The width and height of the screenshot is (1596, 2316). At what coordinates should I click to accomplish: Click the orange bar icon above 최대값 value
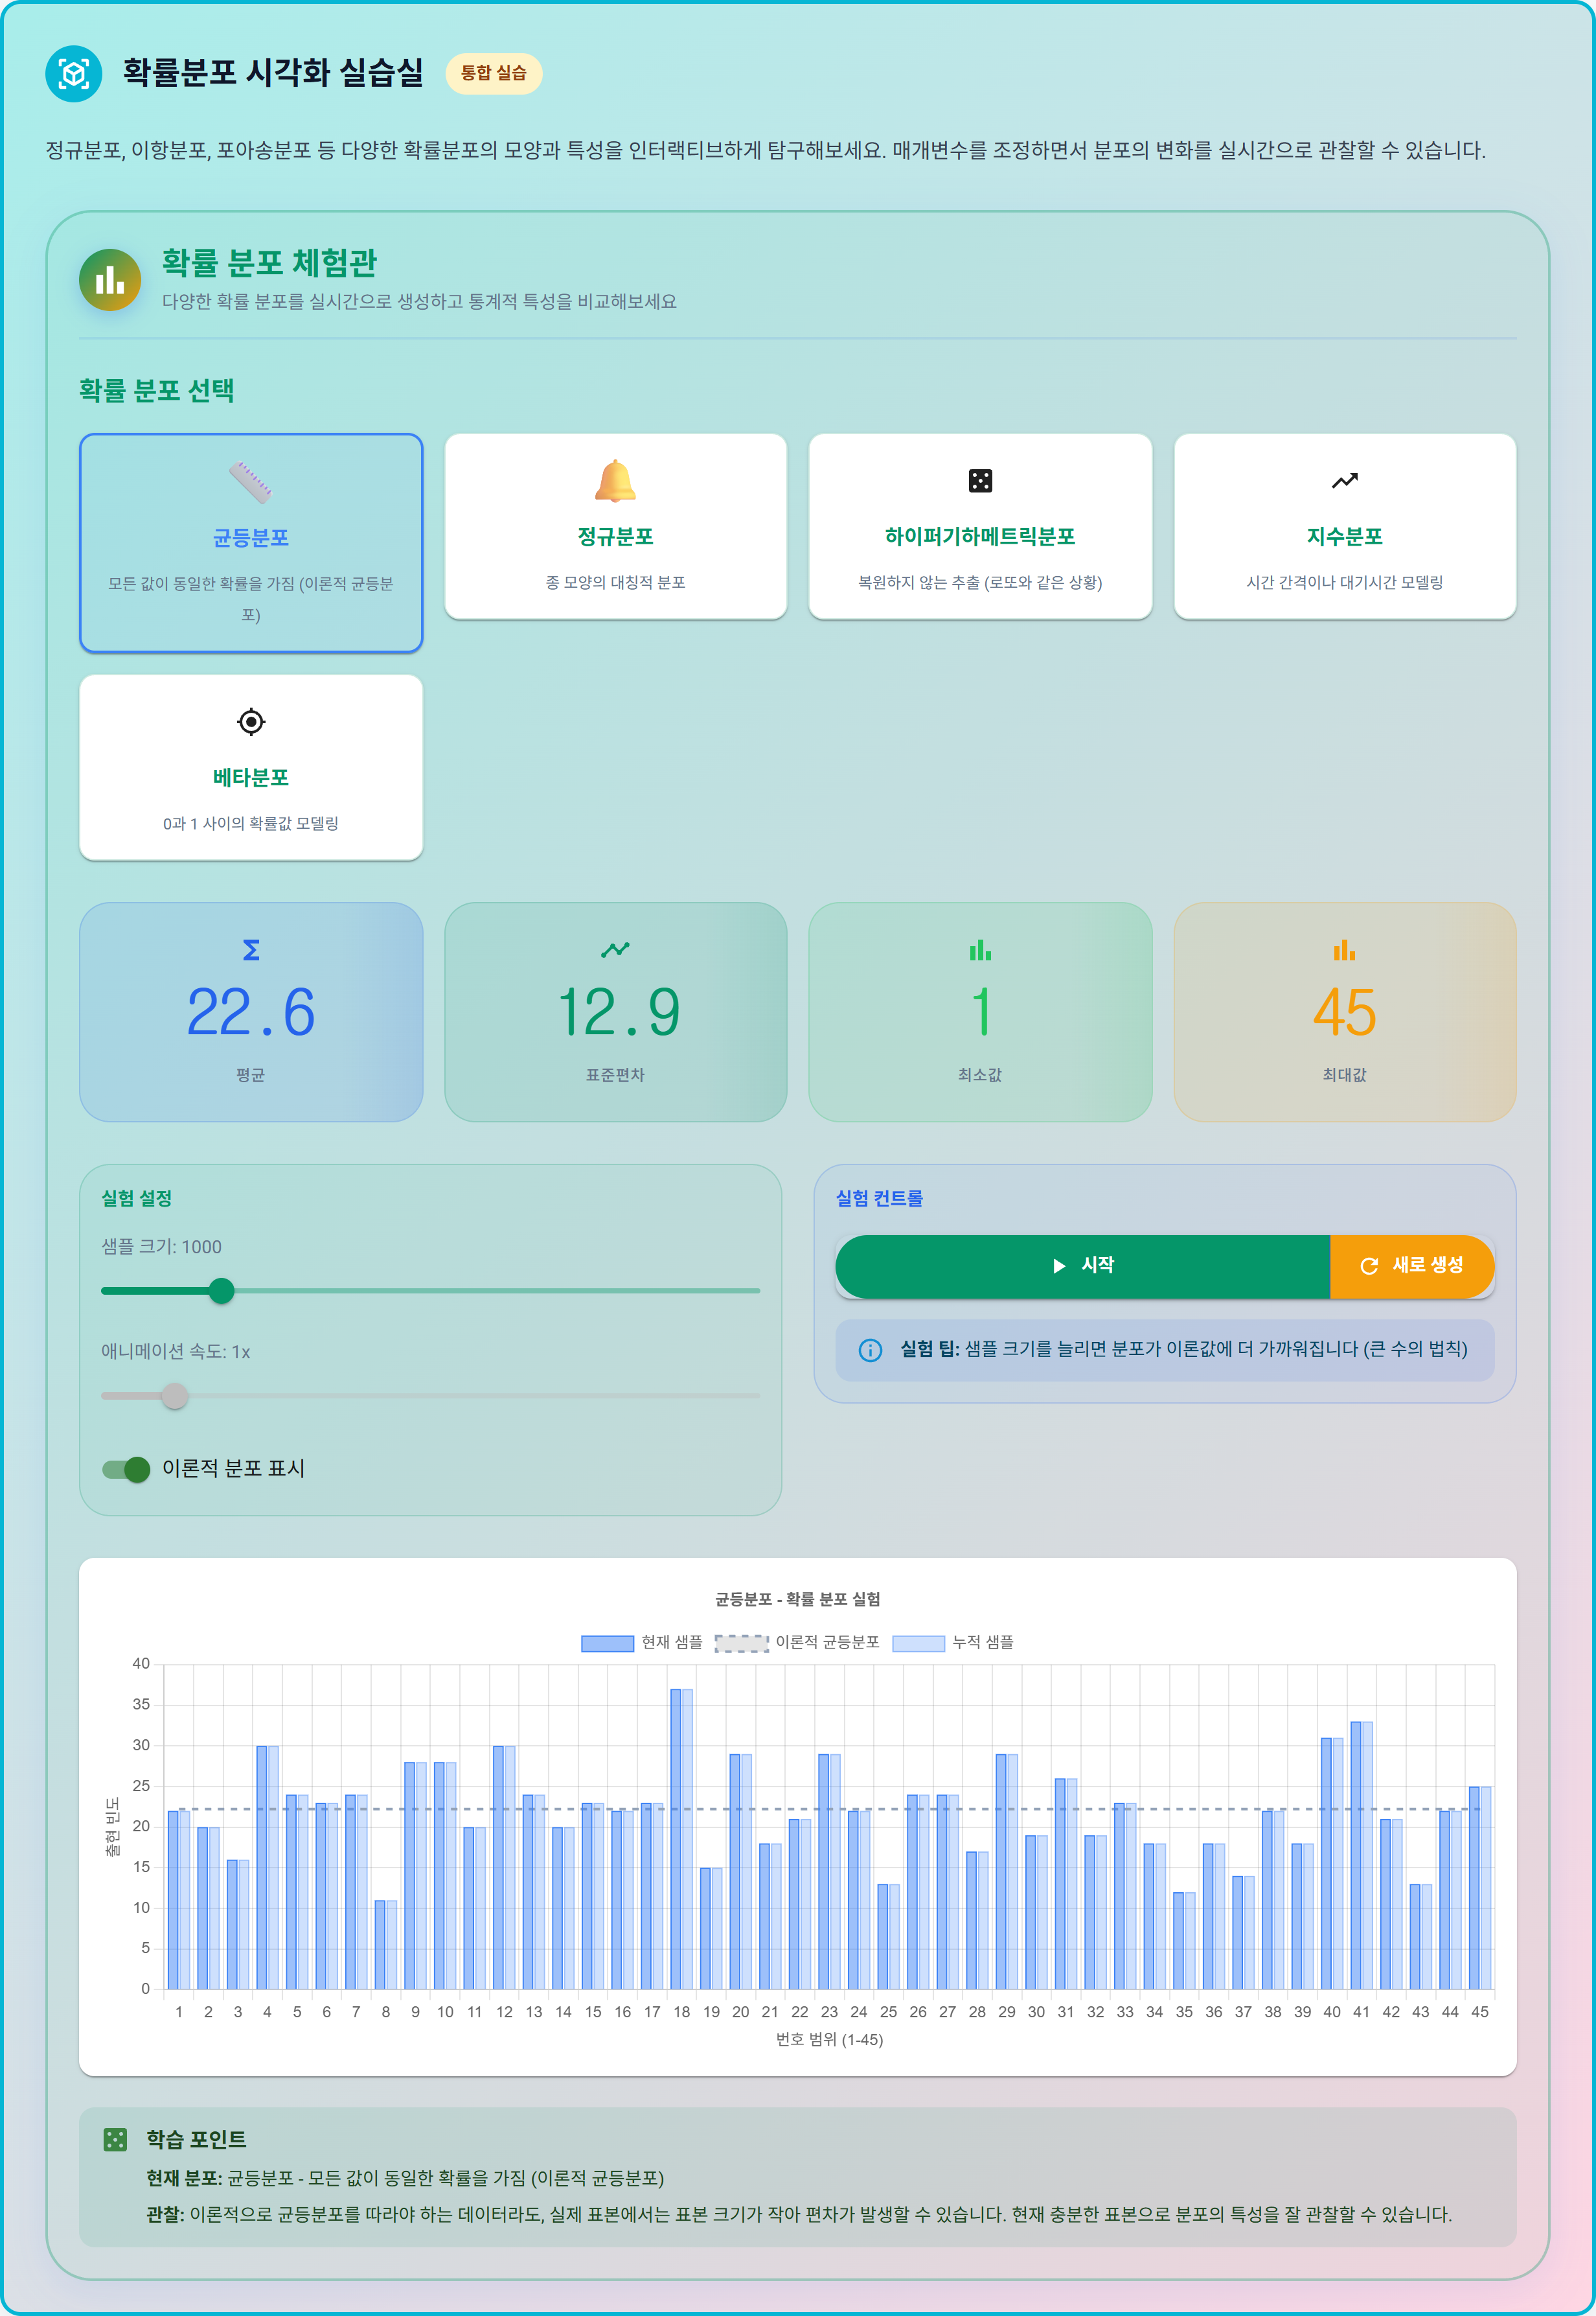click(1344, 949)
